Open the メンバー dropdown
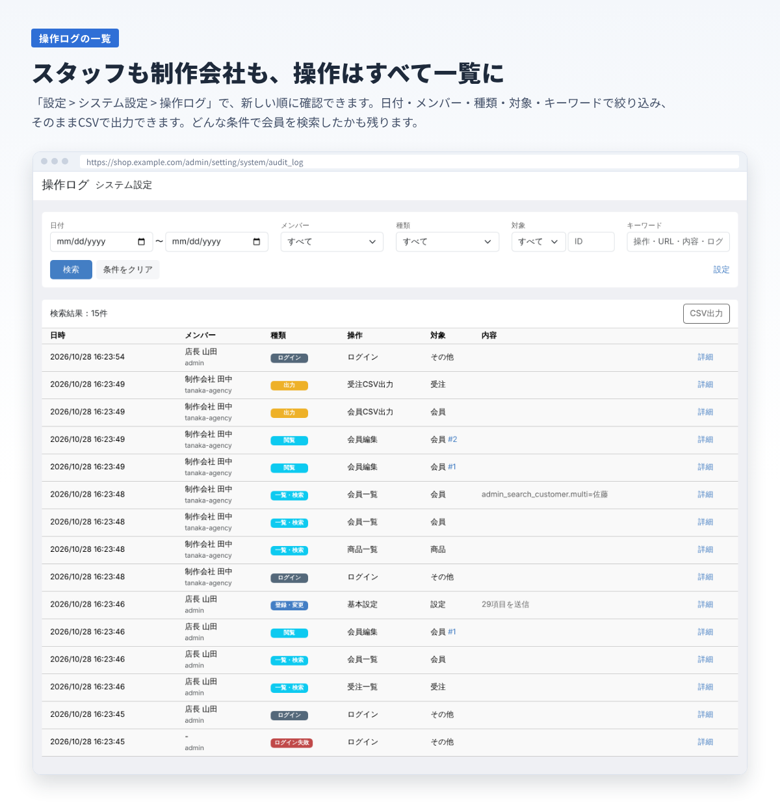Viewport: 780px width, 806px height. point(331,242)
